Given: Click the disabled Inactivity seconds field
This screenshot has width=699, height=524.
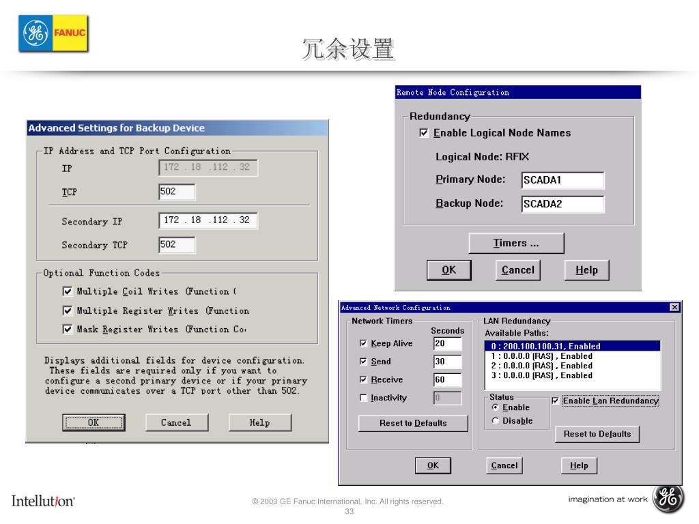Looking at the screenshot, I should click(x=448, y=398).
